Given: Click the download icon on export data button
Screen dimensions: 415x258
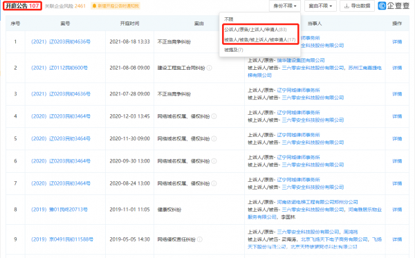Looking at the screenshot, I should (347, 6).
